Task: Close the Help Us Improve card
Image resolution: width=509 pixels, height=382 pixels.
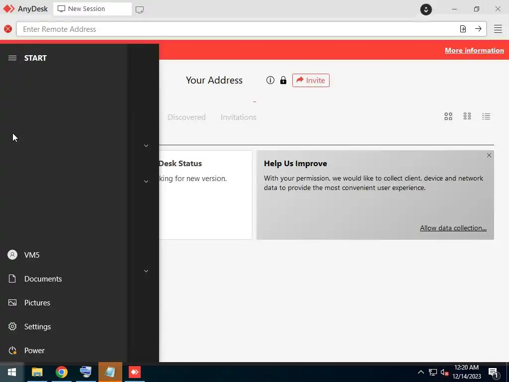Action: (x=489, y=155)
